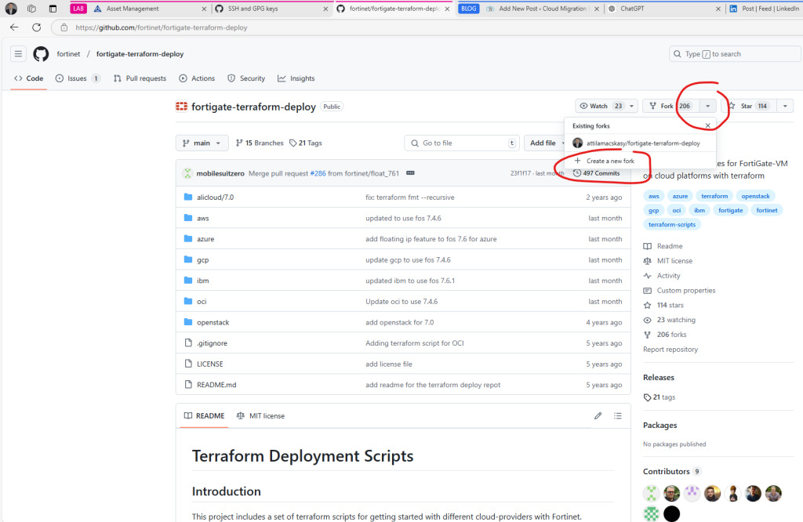The width and height of the screenshot is (803, 522).
Task: Click the 497 Commits link
Action: click(601, 173)
